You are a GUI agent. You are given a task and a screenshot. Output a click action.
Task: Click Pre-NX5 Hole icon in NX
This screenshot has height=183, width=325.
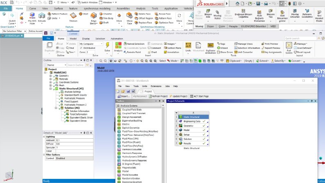click(32, 15)
